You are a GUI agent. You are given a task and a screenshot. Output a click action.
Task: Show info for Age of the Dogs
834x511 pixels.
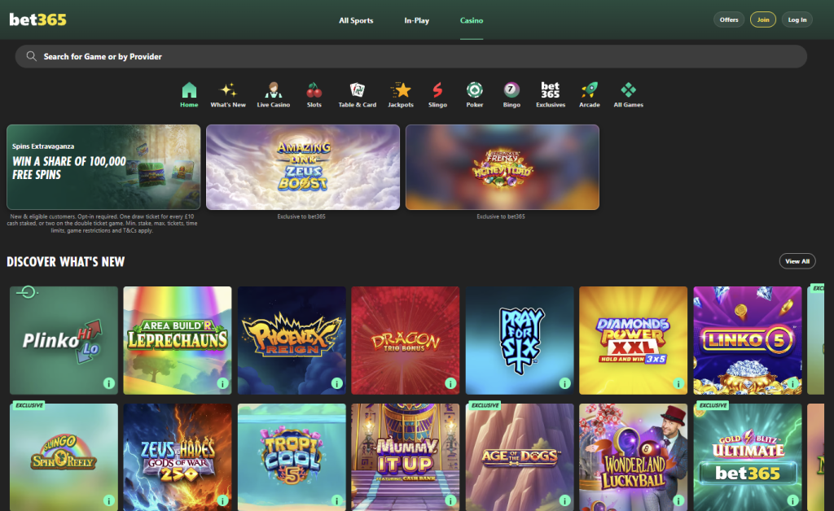[x=565, y=500]
